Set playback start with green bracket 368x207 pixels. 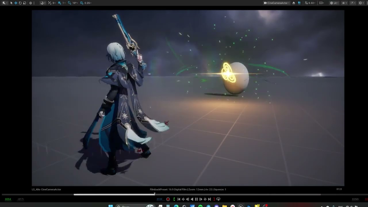tap(174, 199)
